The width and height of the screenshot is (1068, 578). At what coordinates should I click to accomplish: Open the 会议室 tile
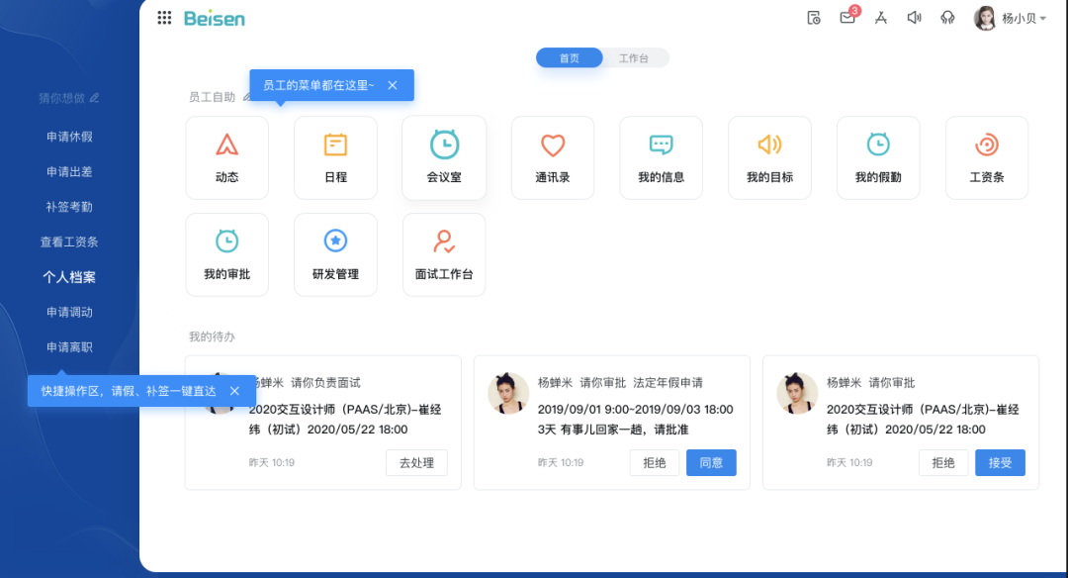click(x=444, y=157)
